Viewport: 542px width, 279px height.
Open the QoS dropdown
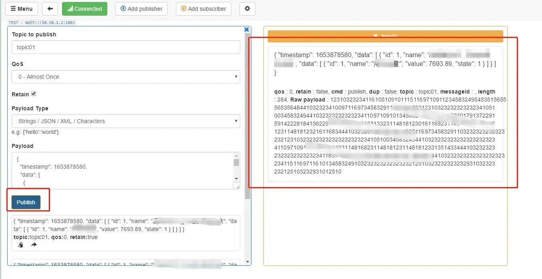[126, 77]
